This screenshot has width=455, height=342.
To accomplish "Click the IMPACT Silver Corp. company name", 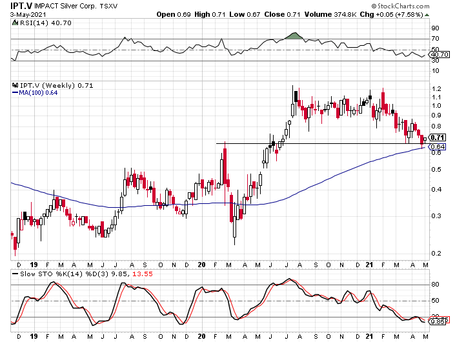I will click(66, 6).
